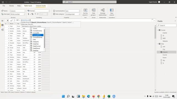177x99 pixels.
Task: Expand the formula bar with the chevron
Action: 154,21
